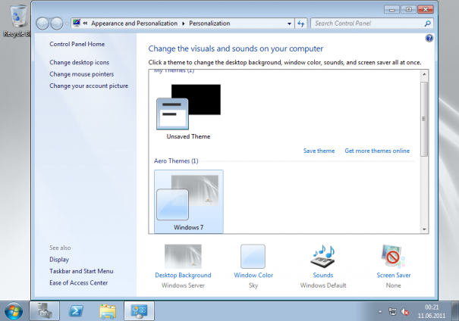Click the Show desktop button at taskbar end

point(455,311)
